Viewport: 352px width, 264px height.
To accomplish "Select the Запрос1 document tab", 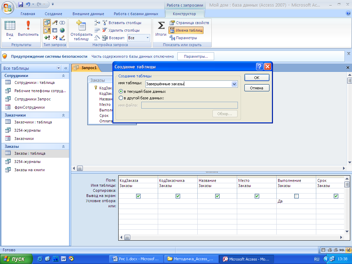I will coord(86,68).
